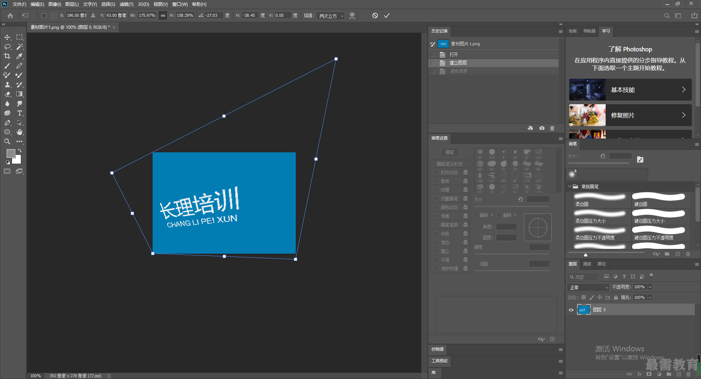Select the Horizontal Type tool
Image resolution: width=701 pixels, height=379 pixels.
(x=19, y=113)
